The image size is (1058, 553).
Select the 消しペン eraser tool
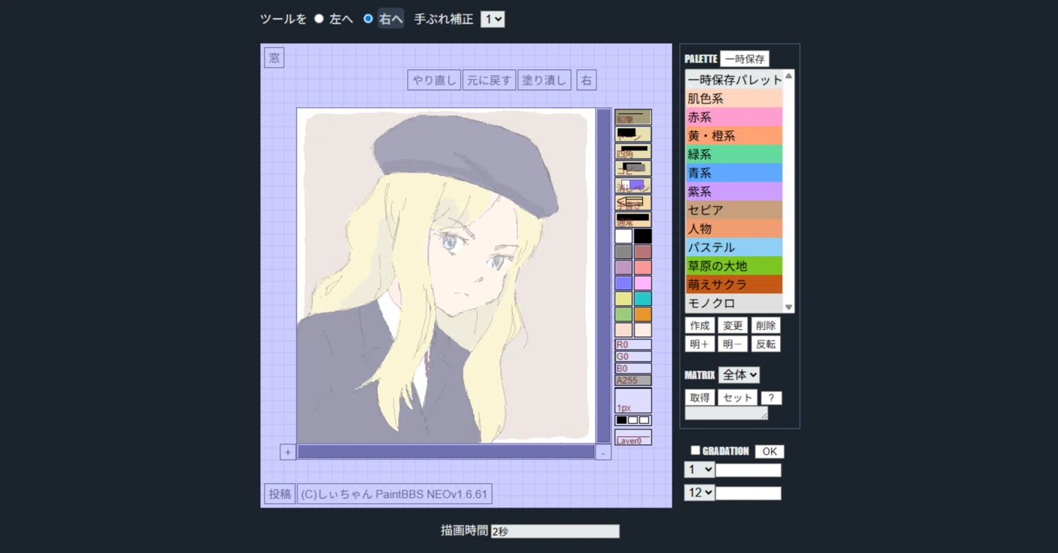click(633, 185)
